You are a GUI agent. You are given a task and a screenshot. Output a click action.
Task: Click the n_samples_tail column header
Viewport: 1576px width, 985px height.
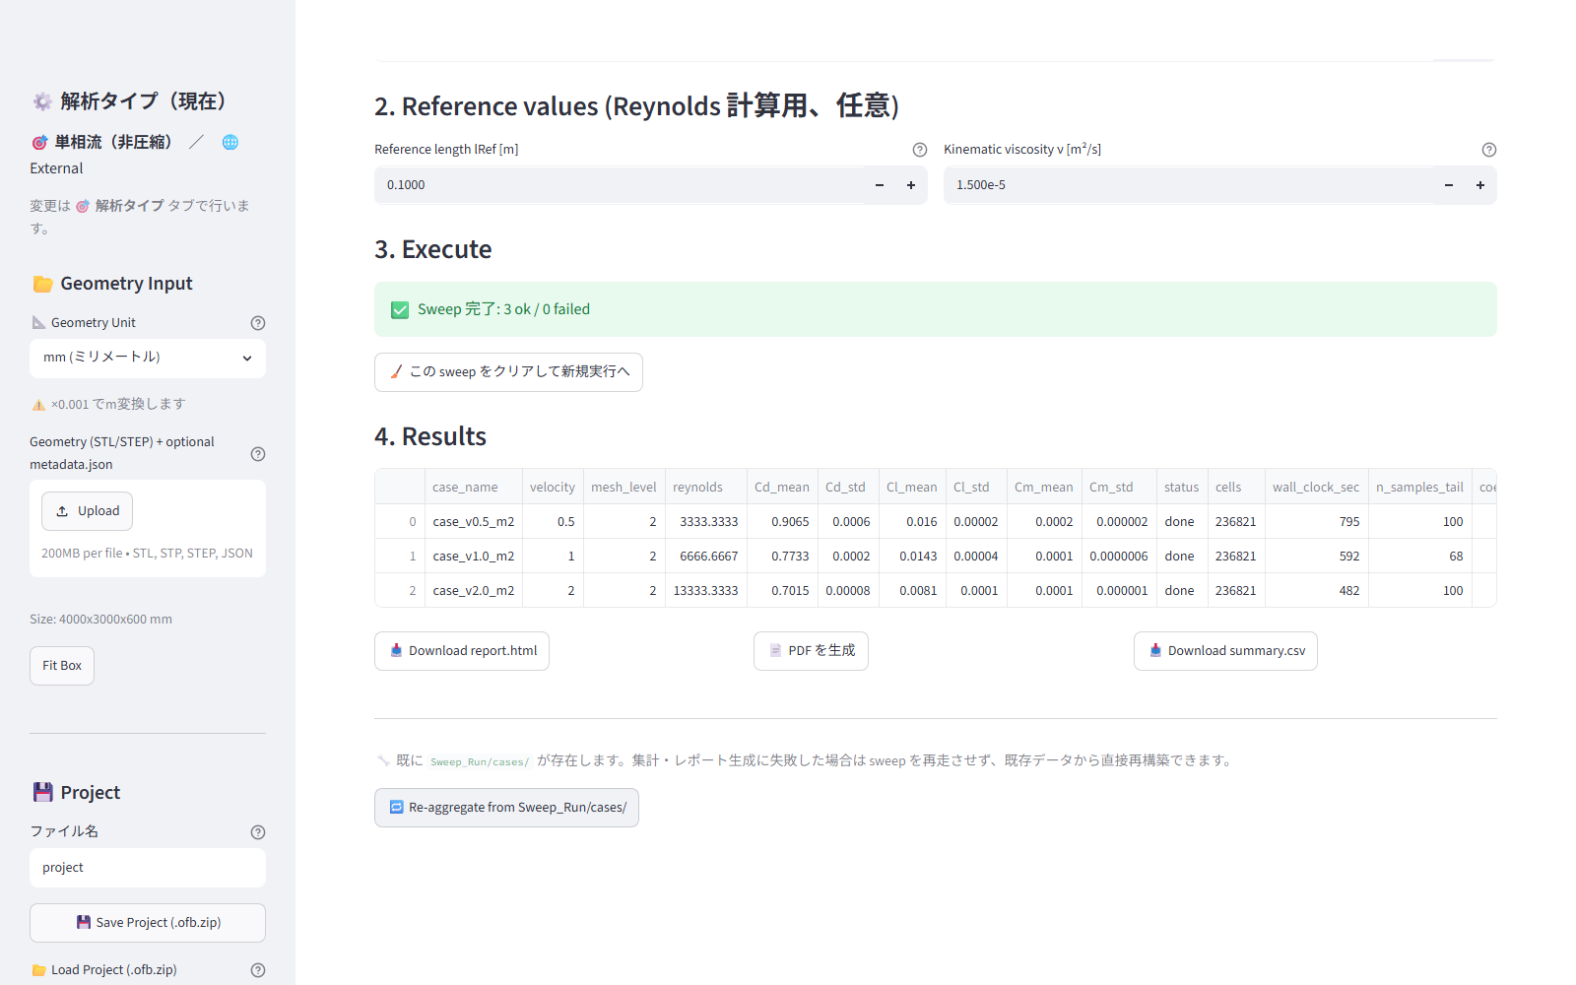tap(1419, 487)
